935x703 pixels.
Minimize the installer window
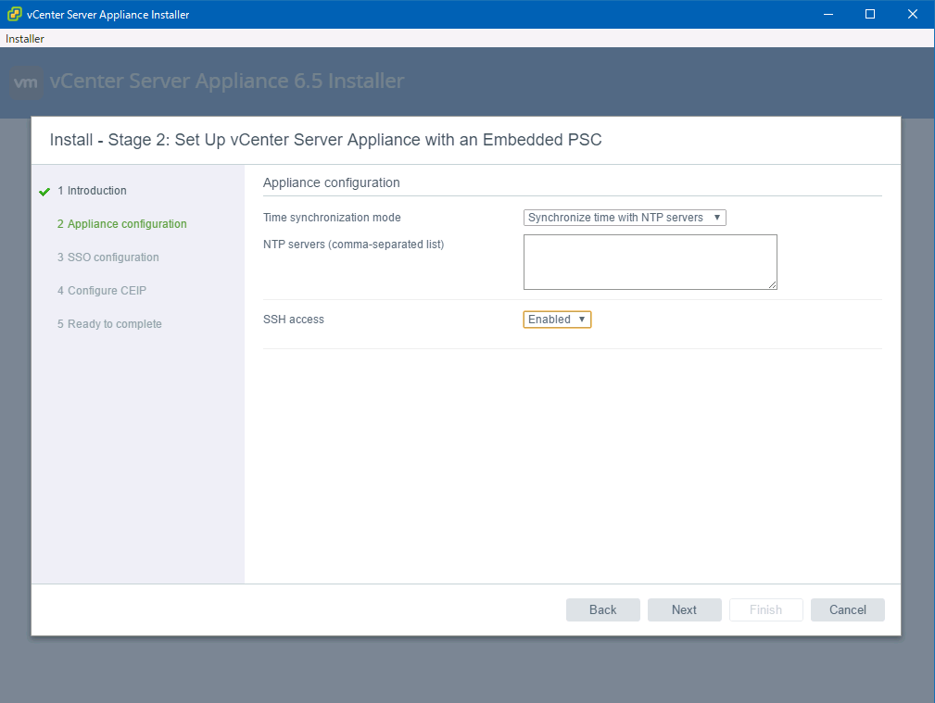828,14
